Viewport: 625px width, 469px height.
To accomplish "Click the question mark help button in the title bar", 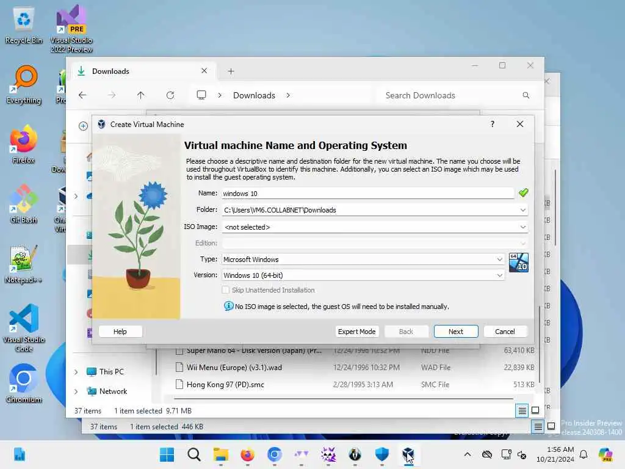I will (493, 124).
